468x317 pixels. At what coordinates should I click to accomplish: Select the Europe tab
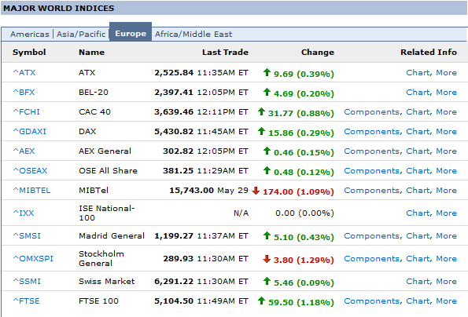pos(131,33)
